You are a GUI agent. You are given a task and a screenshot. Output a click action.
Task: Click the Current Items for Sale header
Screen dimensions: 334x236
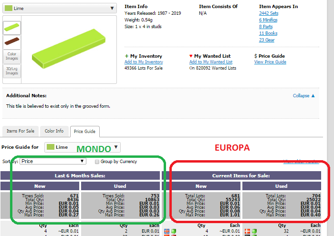point(241,175)
